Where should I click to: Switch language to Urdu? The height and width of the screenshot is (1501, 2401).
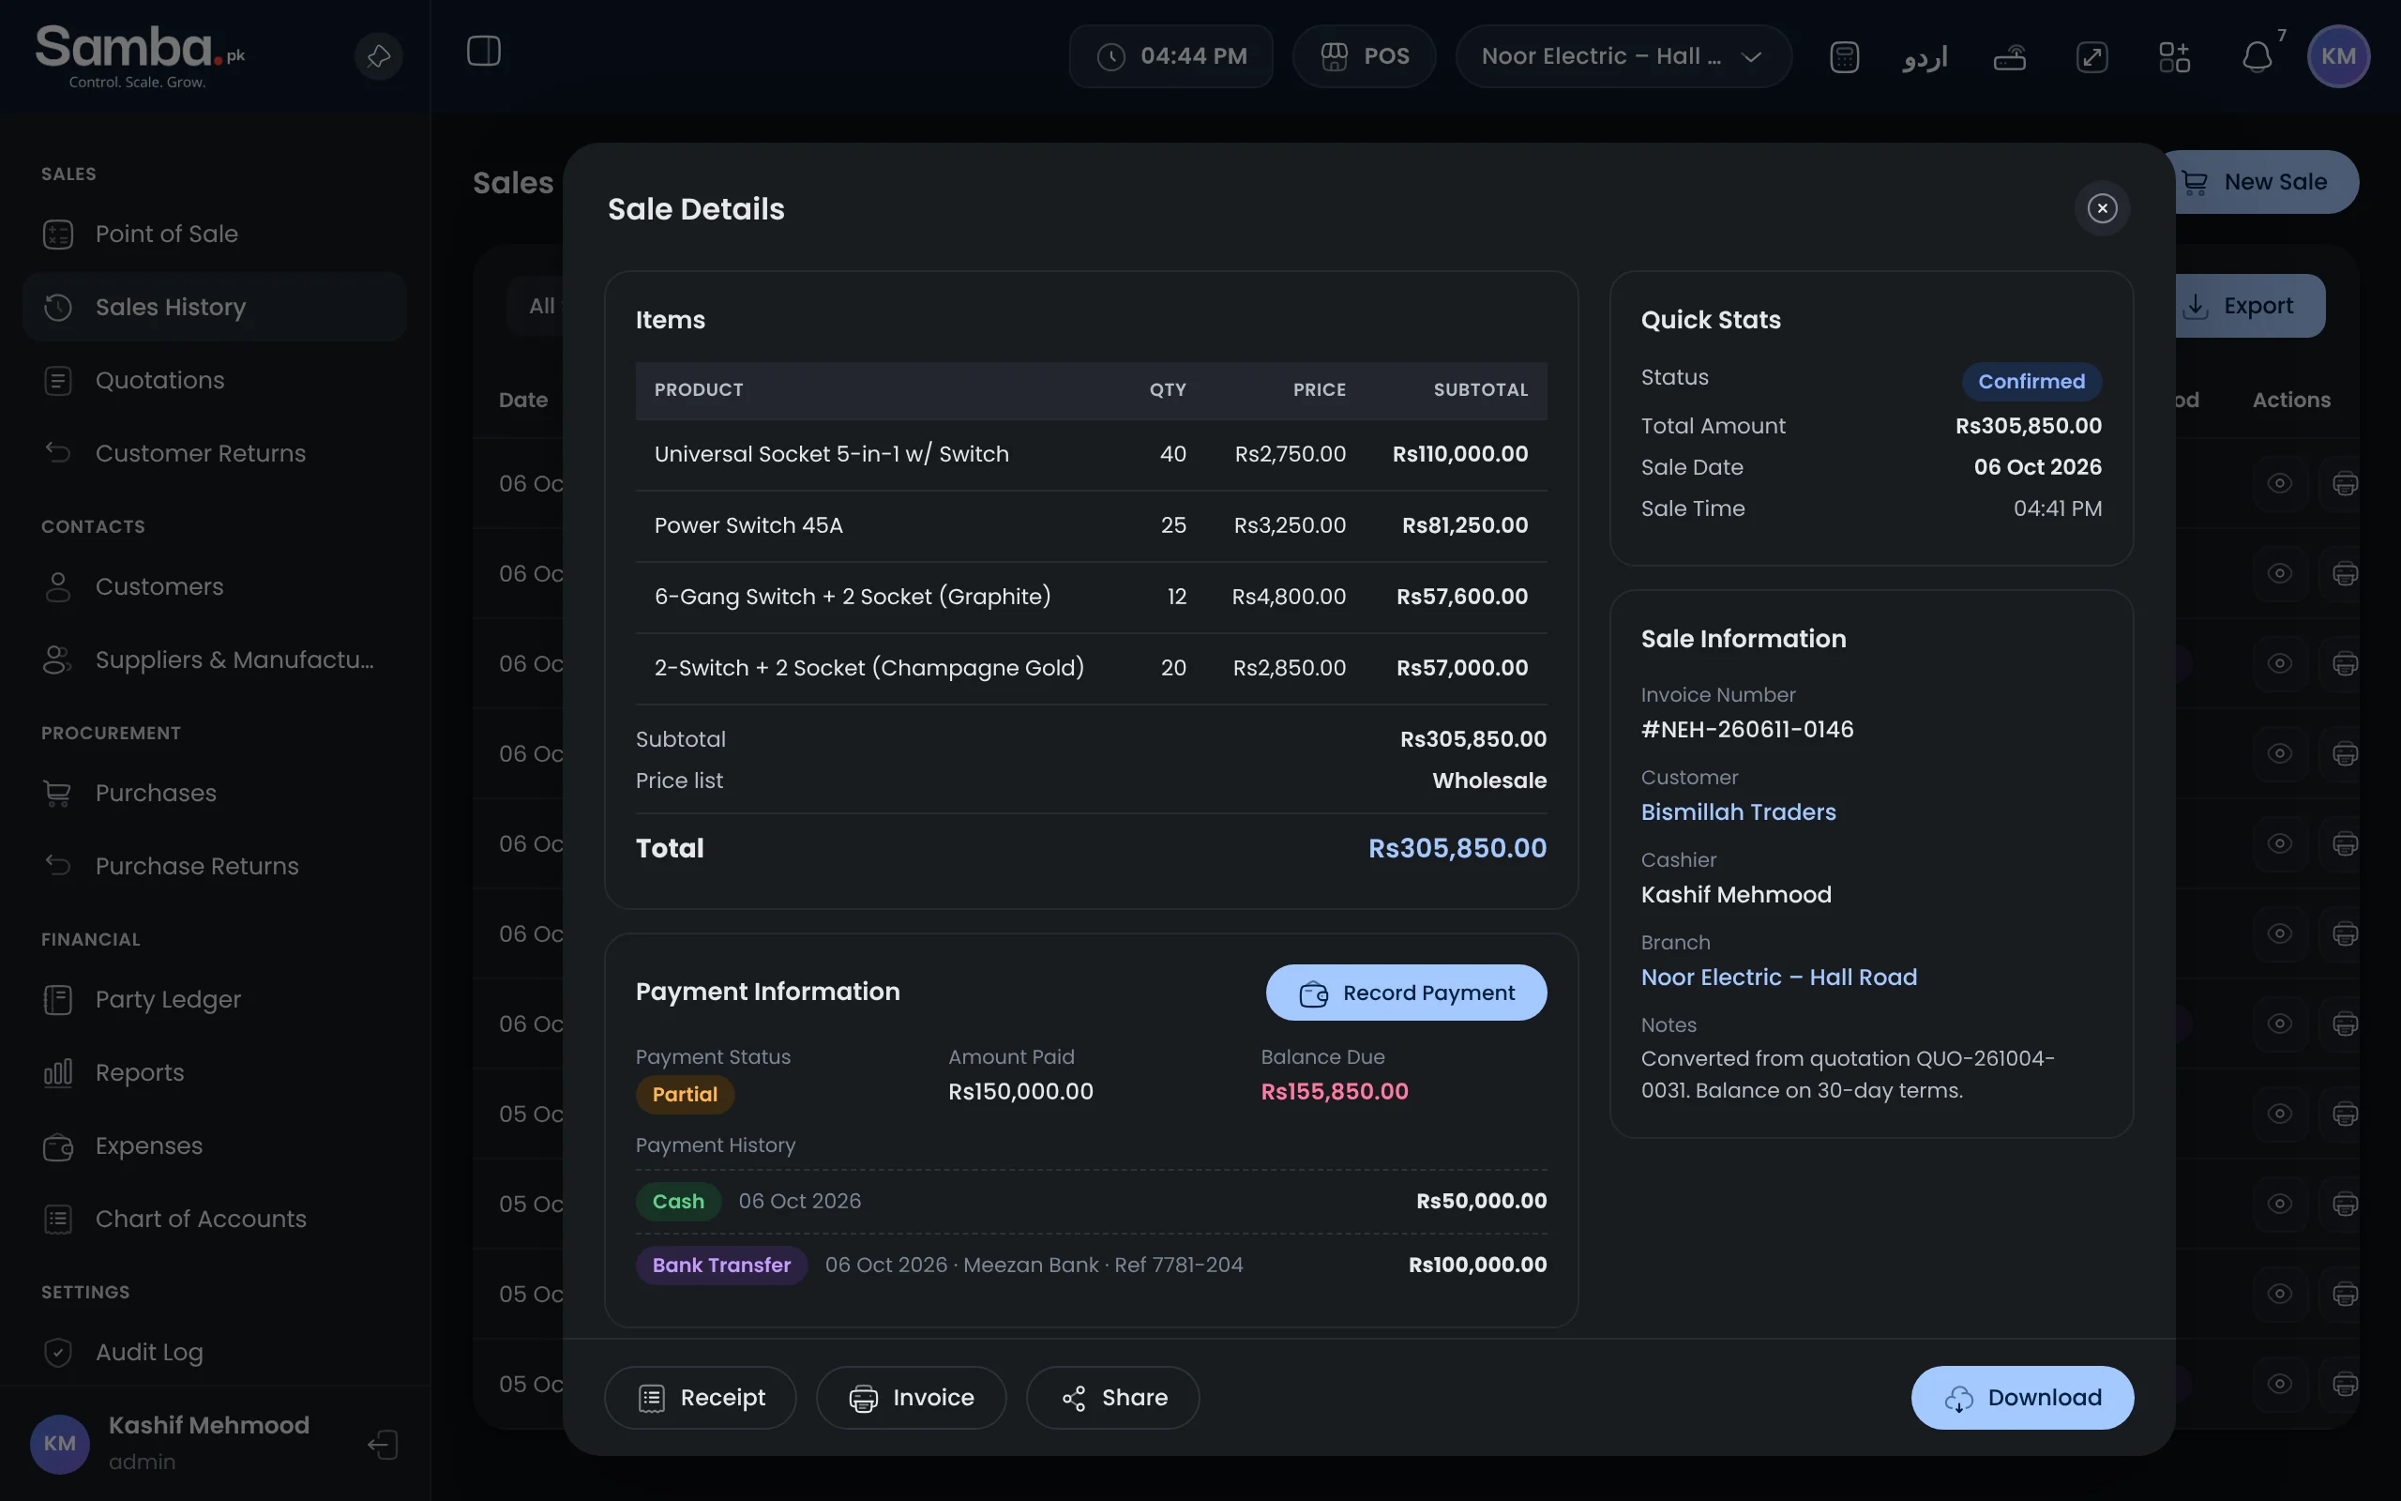(1925, 56)
